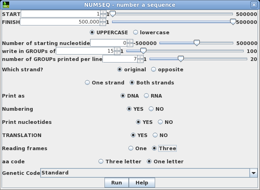Select lowercase output option

136,32
